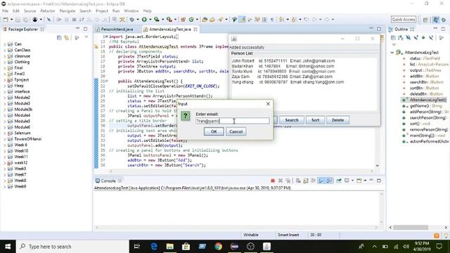Click the New file toolbar icon
The width and height of the screenshot is (450, 253).
click(6, 20)
